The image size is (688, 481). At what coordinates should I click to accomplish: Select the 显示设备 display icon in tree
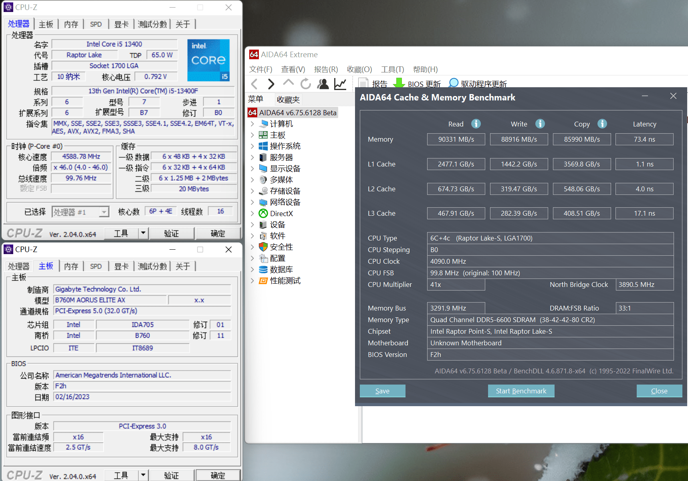click(263, 168)
